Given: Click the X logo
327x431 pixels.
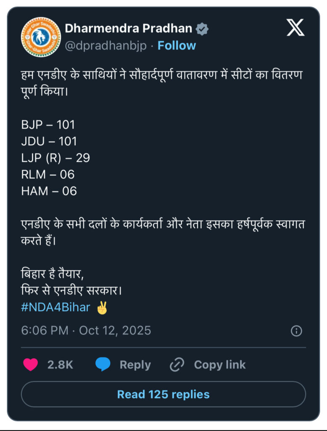Looking at the screenshot, I should click(x=295, y=27).
